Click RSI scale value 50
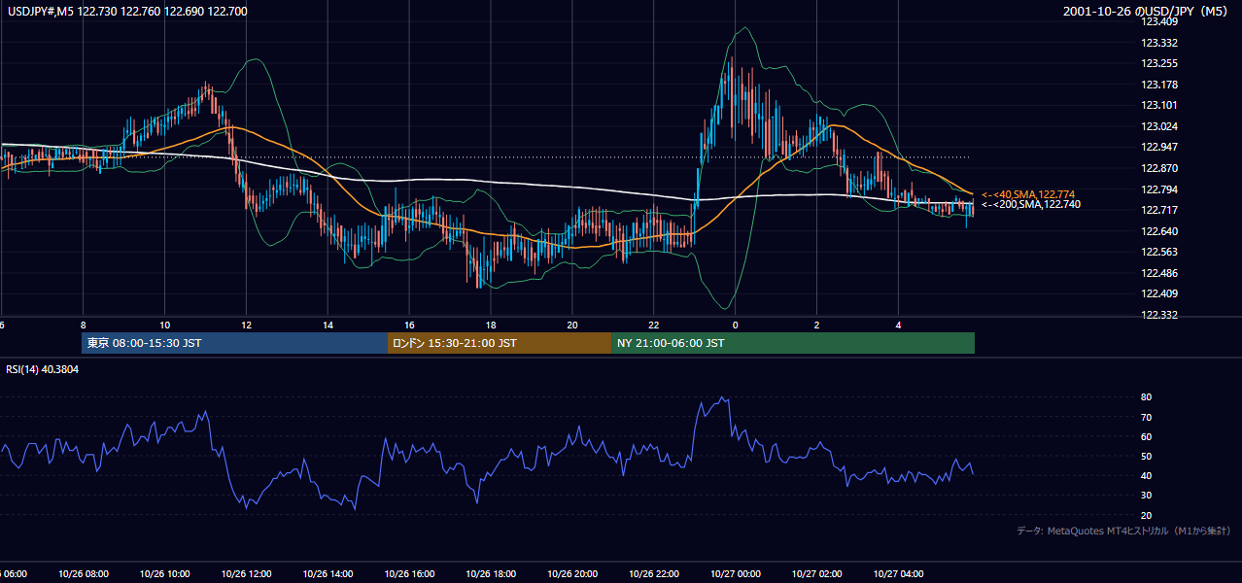1242x583 pixels. tap(1147, 456)
